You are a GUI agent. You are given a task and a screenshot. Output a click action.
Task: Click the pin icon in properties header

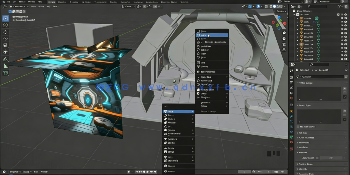(x=346, y=70)
